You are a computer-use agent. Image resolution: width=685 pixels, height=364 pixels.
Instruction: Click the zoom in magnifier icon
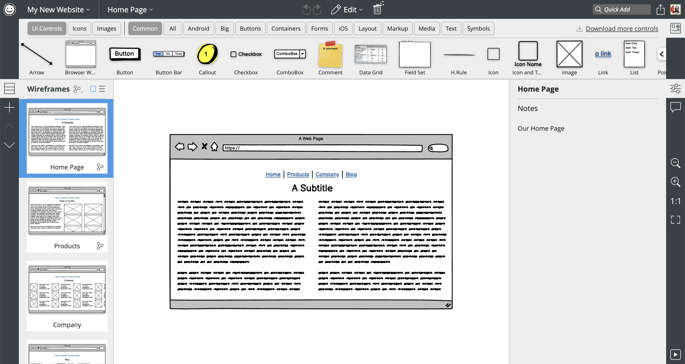point(675,182)
